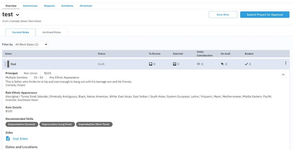The width and height of the screenshot is (304, 150).
Task: Open the test project dropdown arrow
Action: [x=17, y=15]
